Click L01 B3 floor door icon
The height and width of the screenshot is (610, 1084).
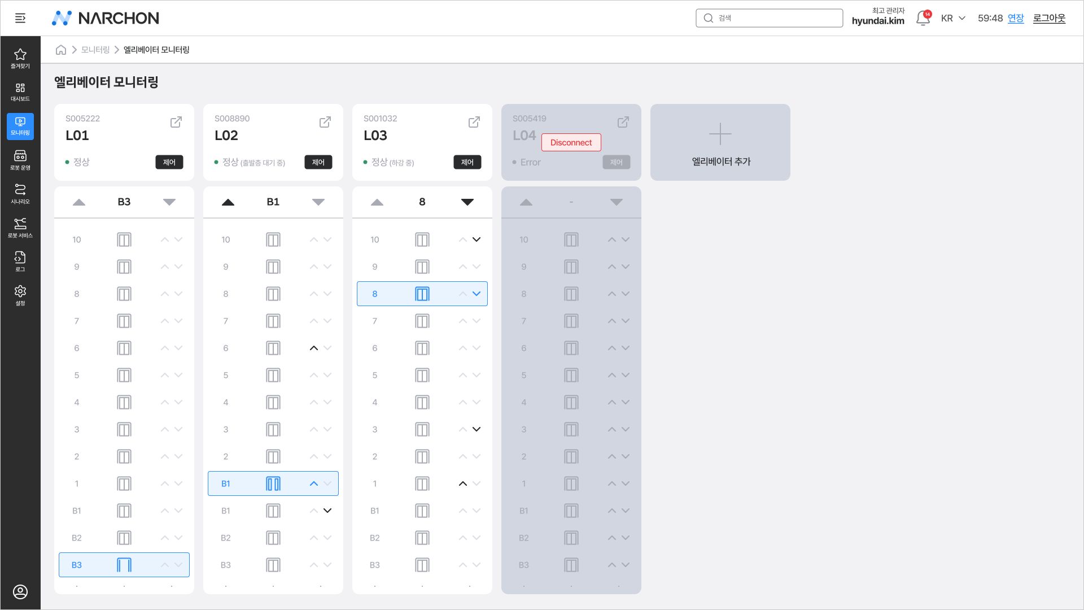124,565
